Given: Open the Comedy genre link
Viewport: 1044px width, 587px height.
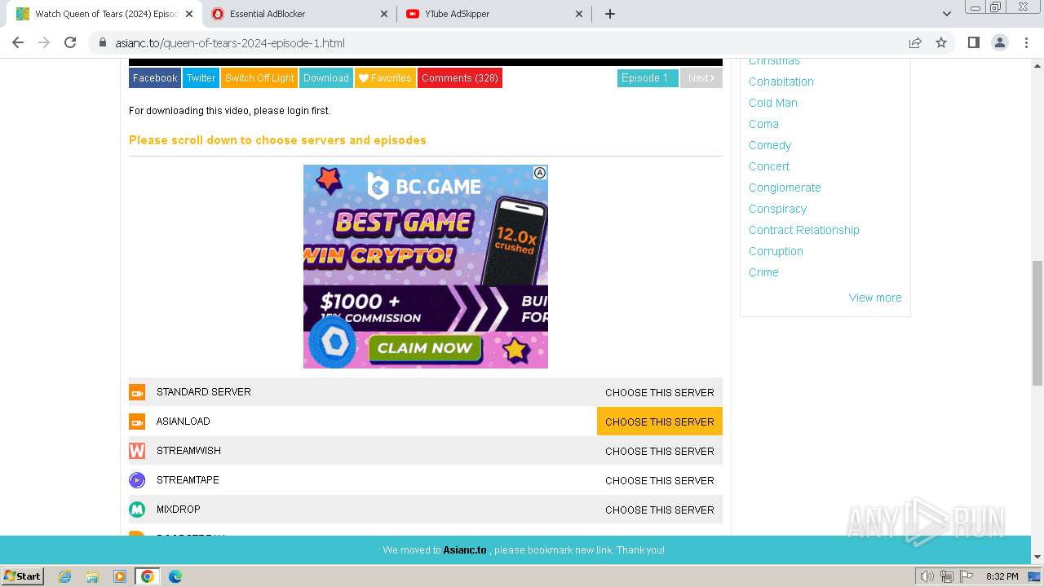Looking at the screenshot, I should pos(770,145).
